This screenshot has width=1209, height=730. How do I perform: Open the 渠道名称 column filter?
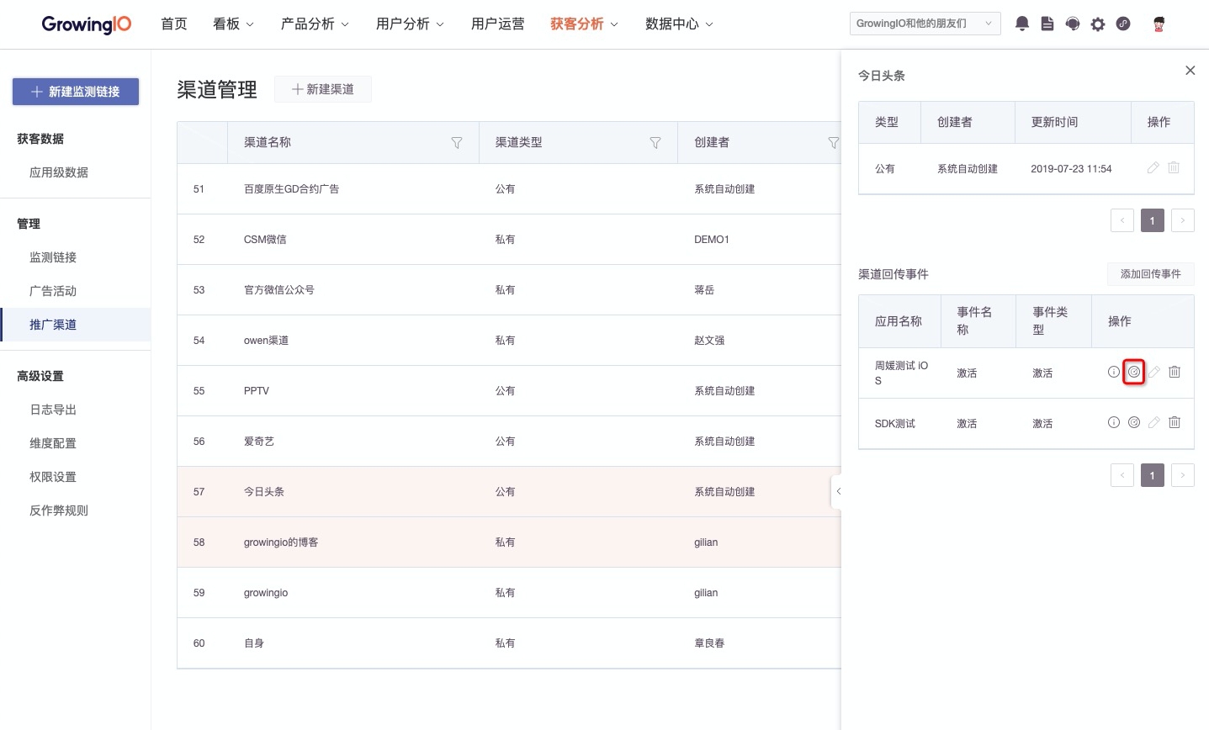[457, 143]
